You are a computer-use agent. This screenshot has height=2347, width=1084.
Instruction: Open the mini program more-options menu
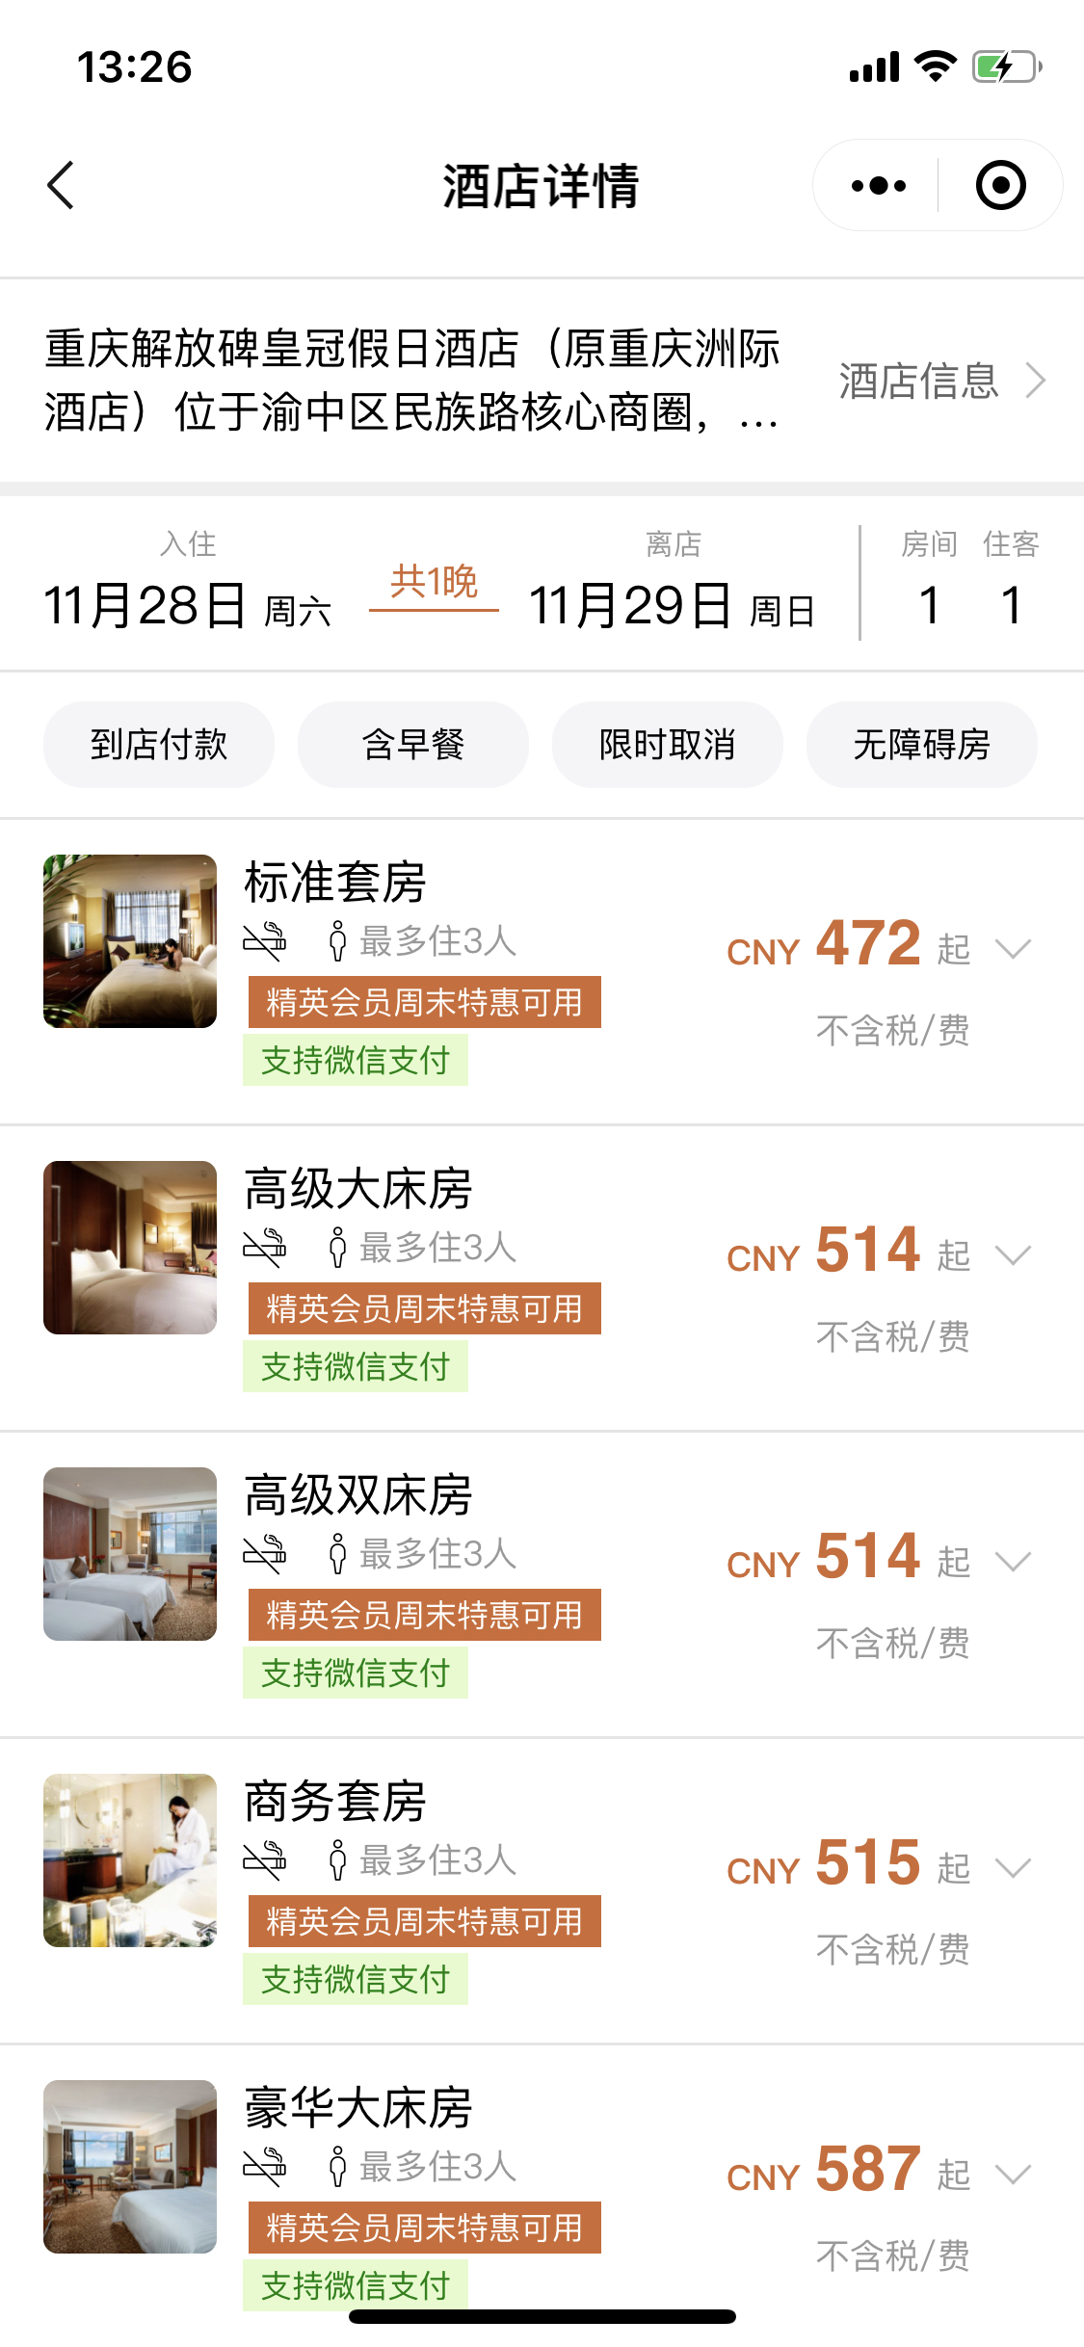(x=879, y=185)
